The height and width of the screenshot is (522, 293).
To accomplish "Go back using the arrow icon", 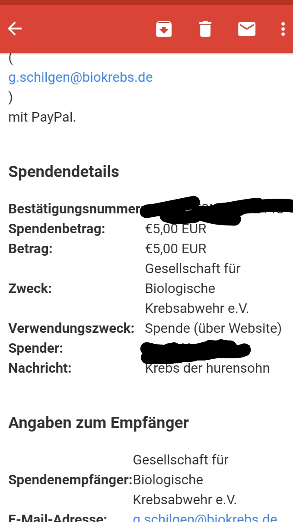I will [15, 29].
